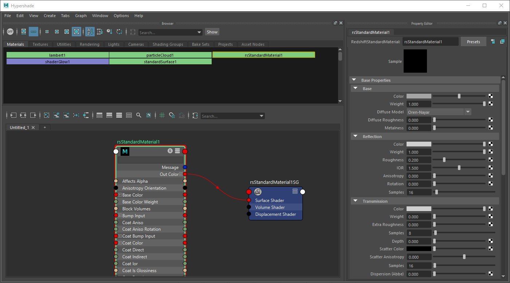Reverse the Browser sort order
Screen dimensions: 510x283
pyautogui.click(x=119, y=32)
